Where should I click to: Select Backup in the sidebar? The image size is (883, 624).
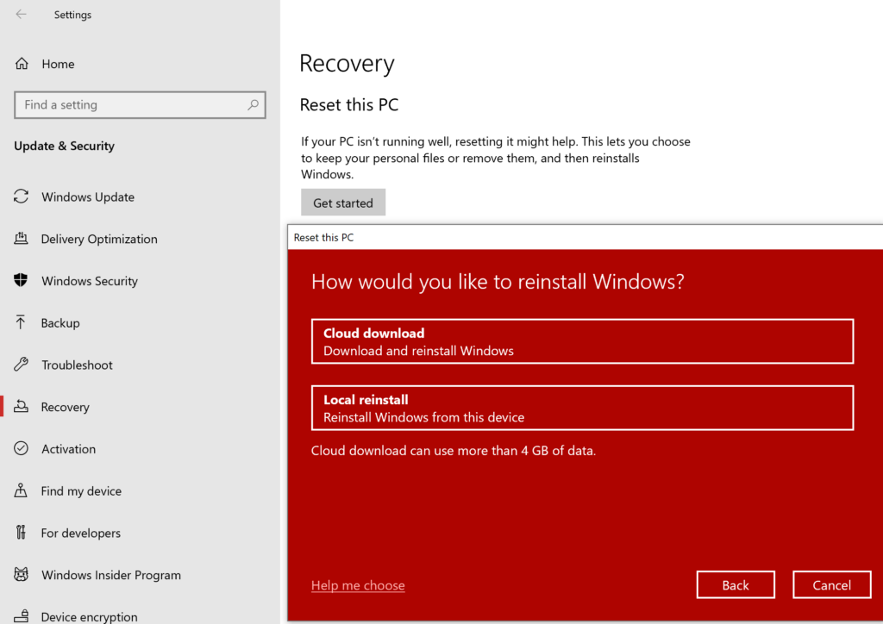pyautogui.click(x=60, y=323)
